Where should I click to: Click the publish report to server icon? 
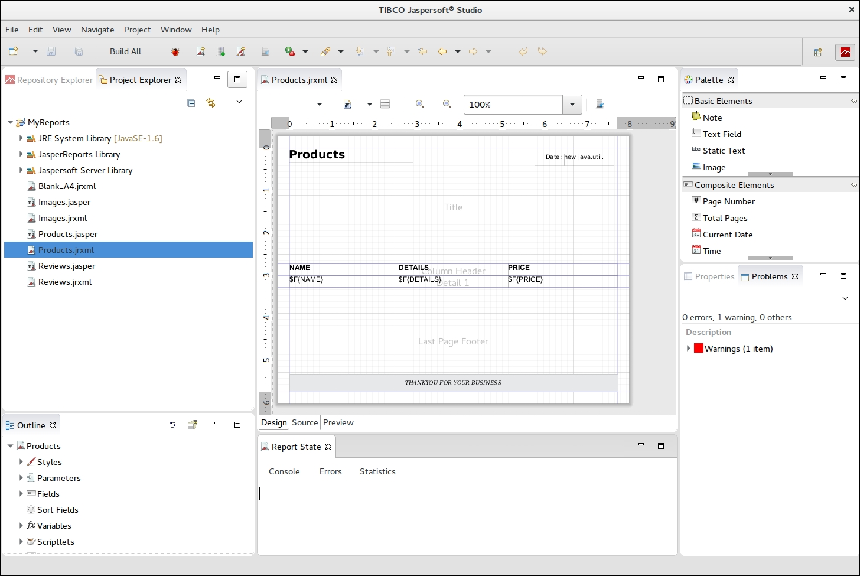266,51
